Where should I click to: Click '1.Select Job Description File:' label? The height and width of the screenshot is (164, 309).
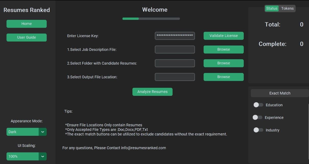(x=92, y=50)
